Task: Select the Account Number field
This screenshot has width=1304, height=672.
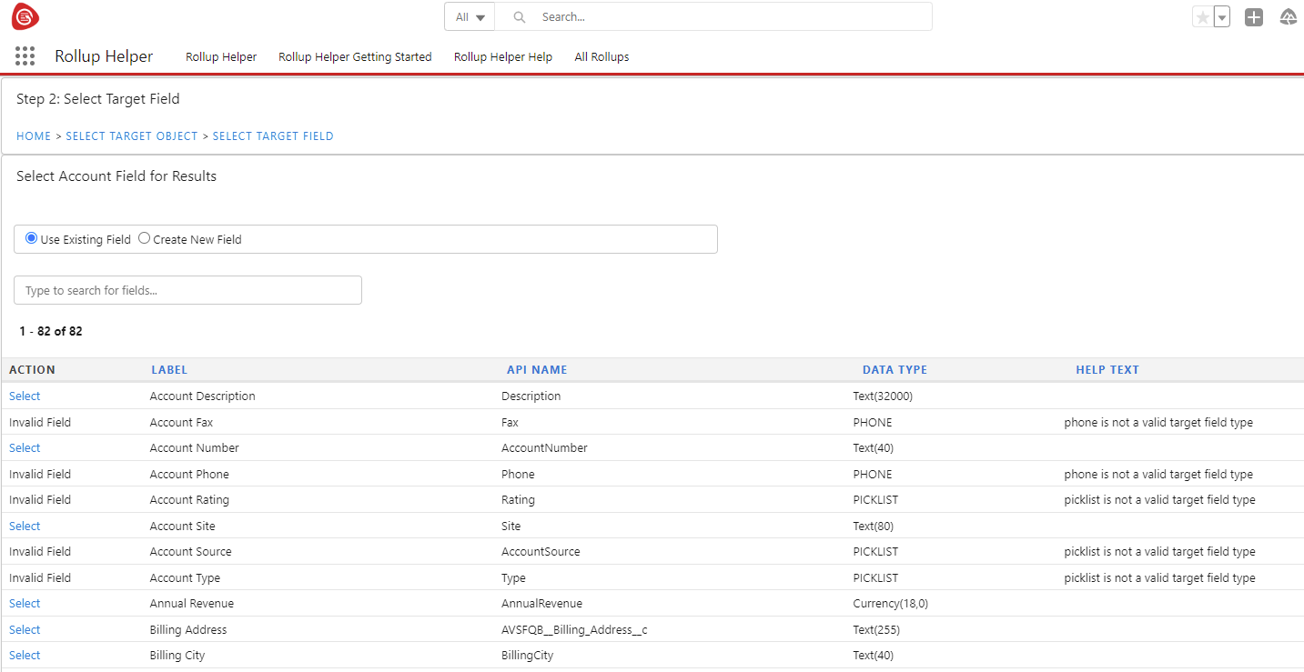Action: (x=25, y=448)
